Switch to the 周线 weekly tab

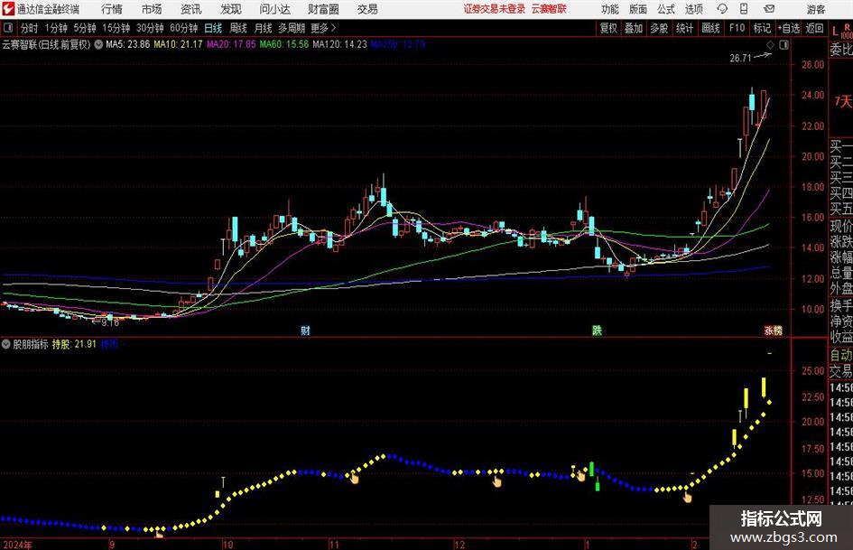[238, 28]
